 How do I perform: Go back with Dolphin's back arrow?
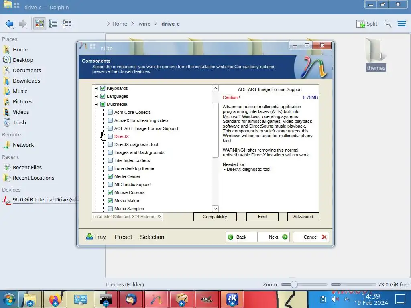(10, 24)
